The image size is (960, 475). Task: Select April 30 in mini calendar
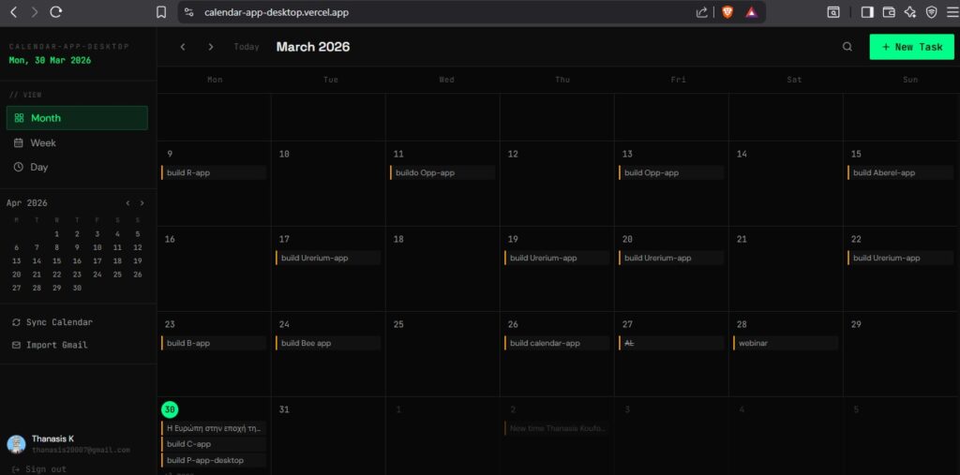point(77,288)
